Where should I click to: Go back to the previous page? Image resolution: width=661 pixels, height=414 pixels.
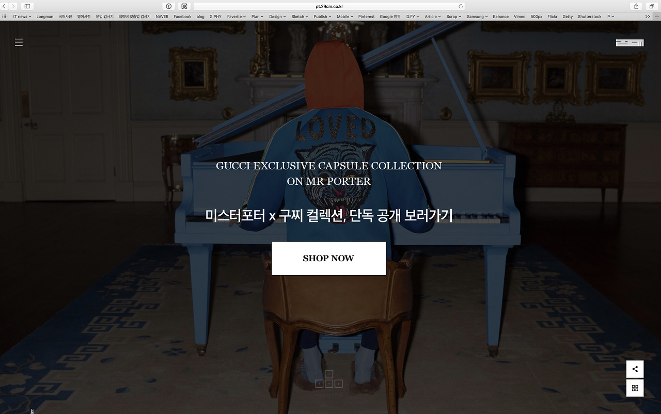(4, 6)
